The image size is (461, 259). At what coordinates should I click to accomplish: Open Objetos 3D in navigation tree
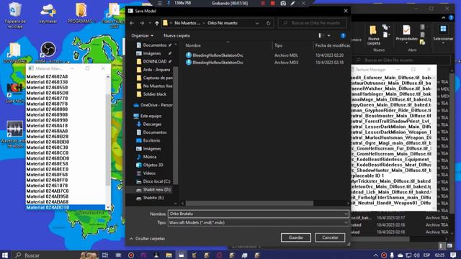[150, 165]
